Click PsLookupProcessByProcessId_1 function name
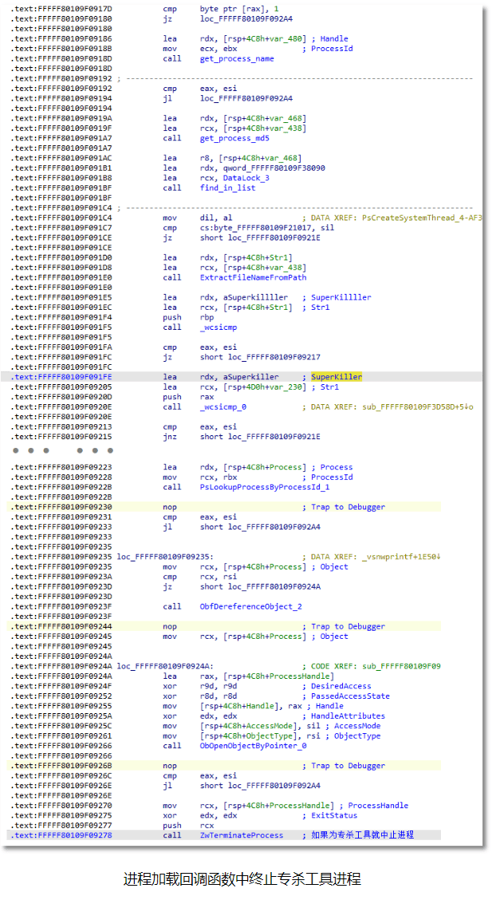 point(265,487)
